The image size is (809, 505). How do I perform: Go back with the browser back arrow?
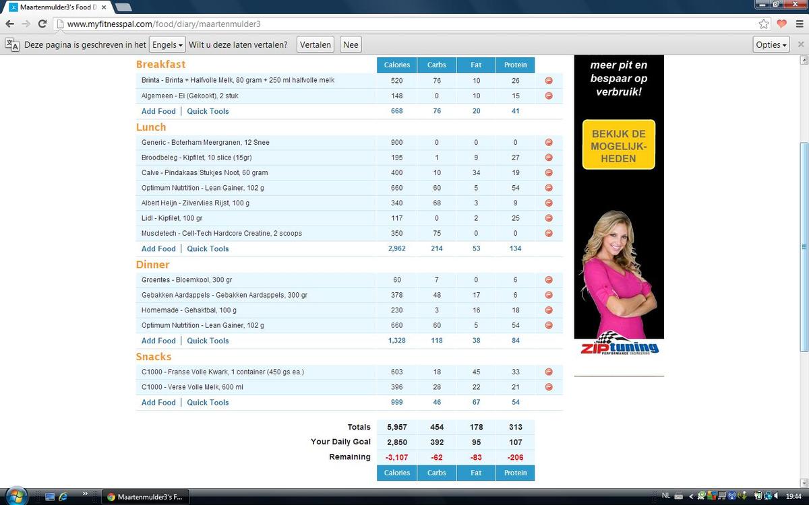click(x=9, y=24)
